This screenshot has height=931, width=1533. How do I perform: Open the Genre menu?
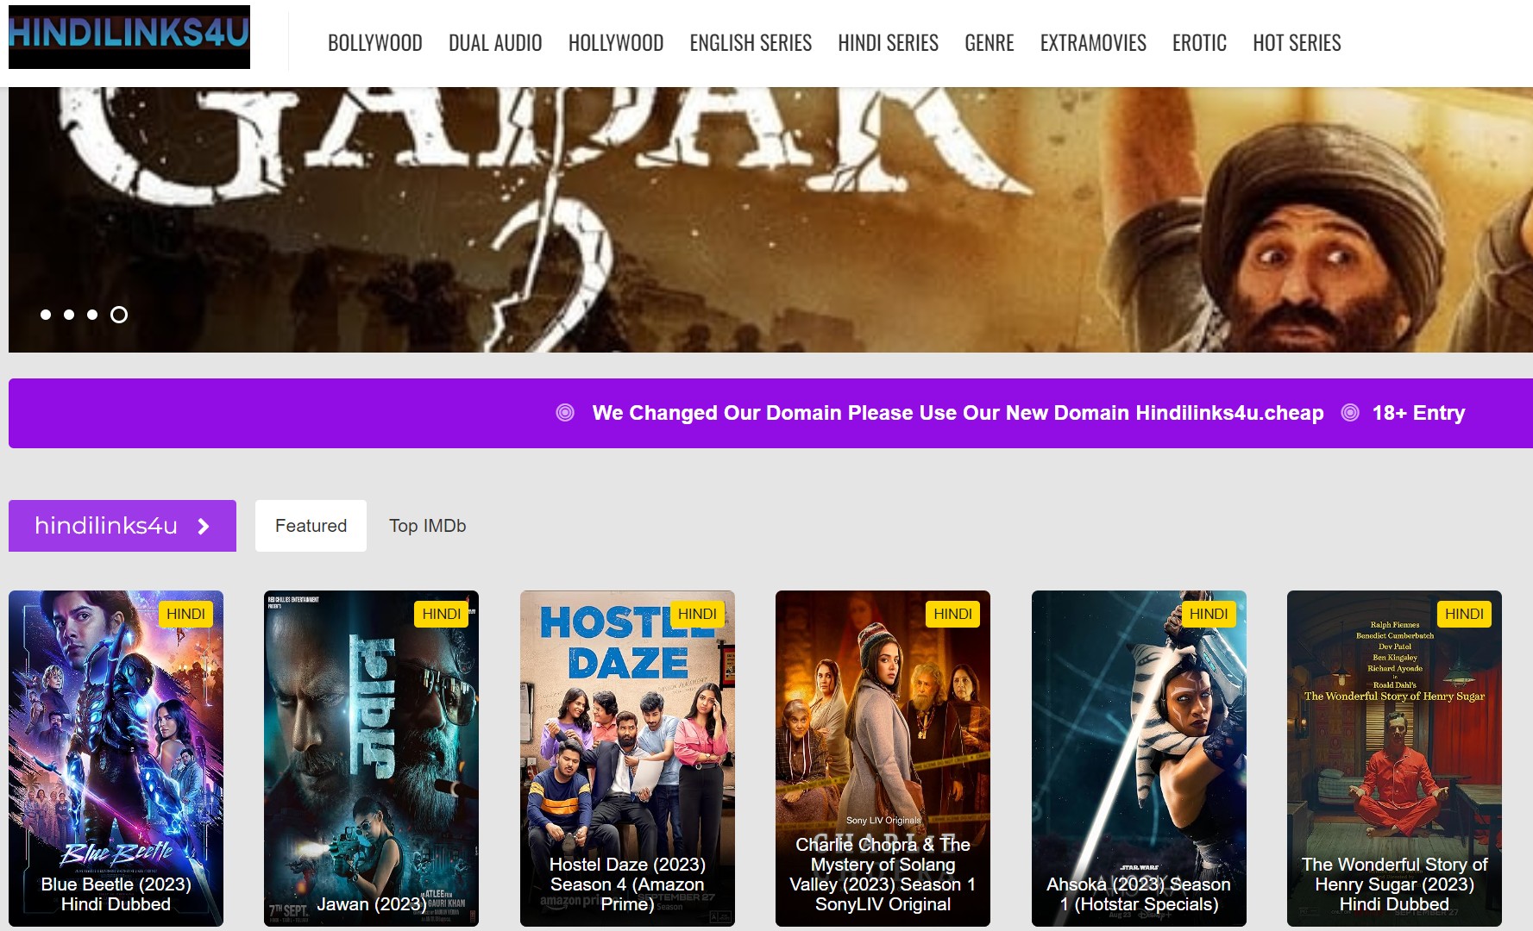[990, 43]
